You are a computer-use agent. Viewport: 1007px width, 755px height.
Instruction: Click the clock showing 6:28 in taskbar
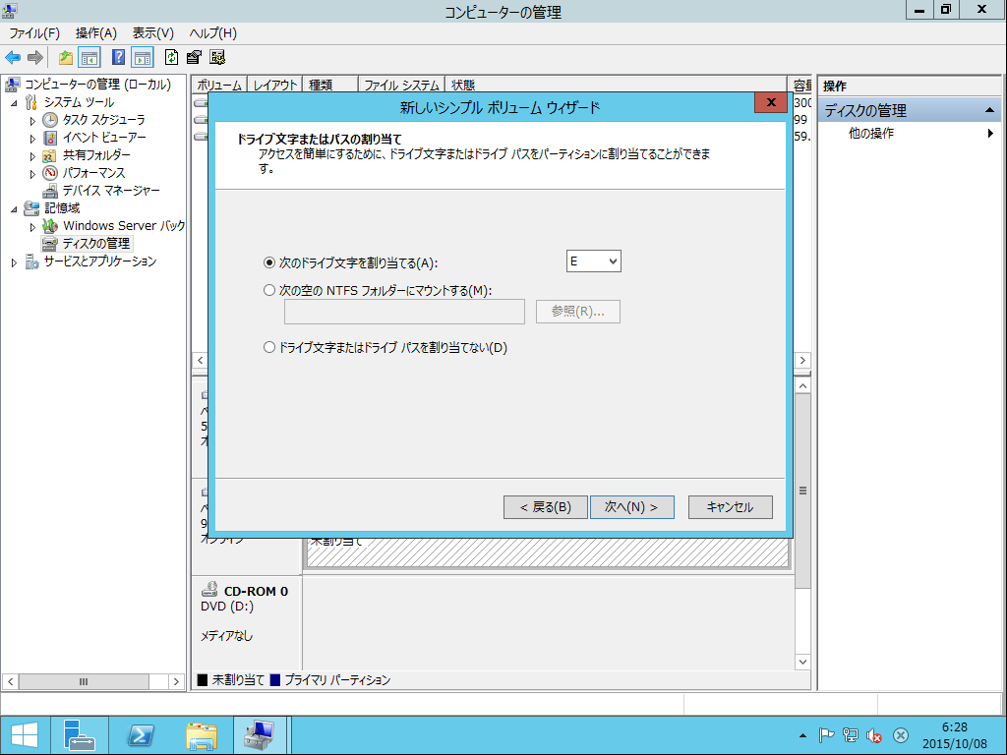point(954,727)
